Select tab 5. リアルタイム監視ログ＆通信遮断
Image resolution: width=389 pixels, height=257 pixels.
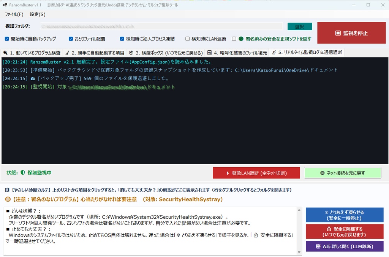tap(307, 52)
